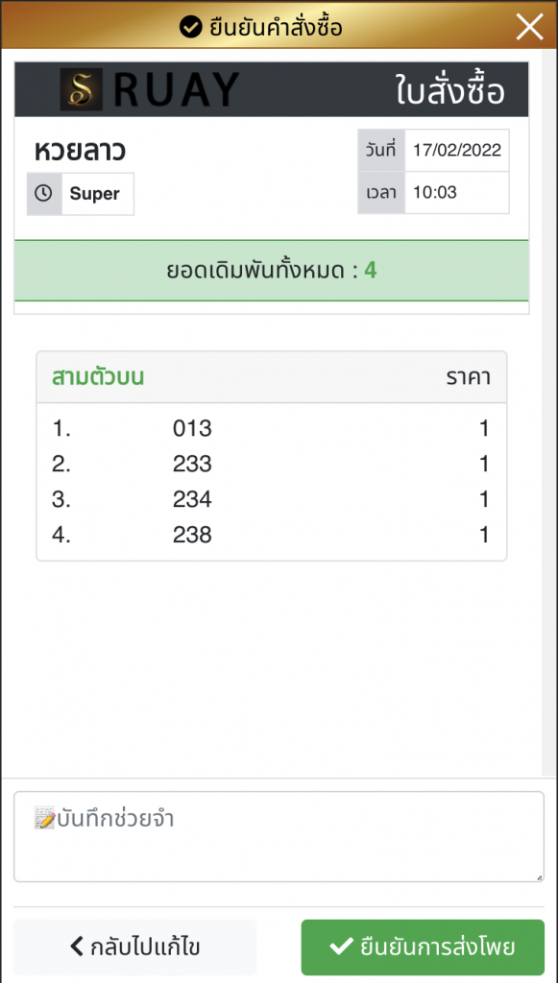
Task: Click the สามตัวบน section heading
Action: click(98, 377)
